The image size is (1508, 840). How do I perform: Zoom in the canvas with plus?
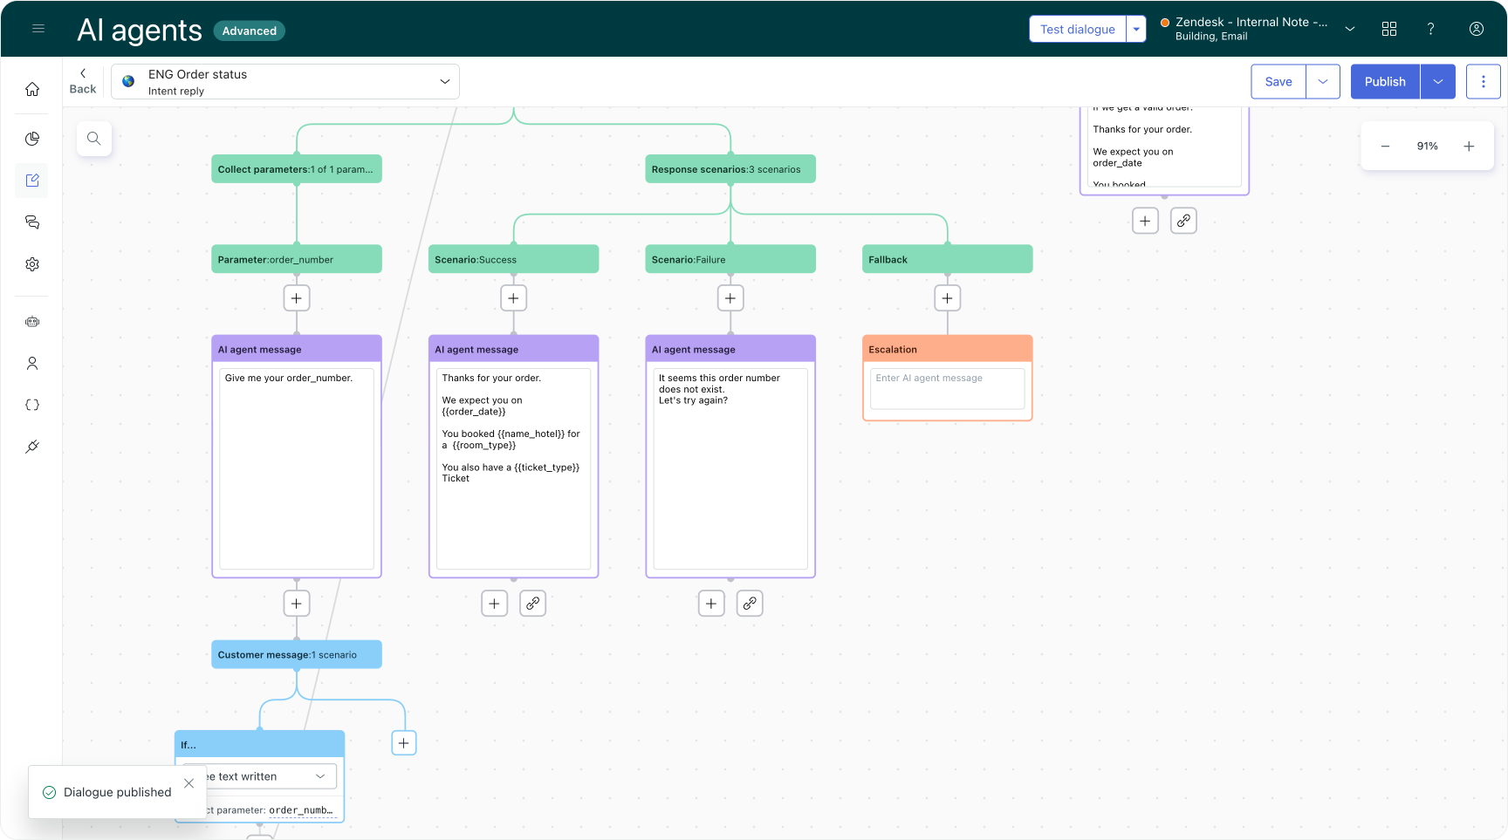(x=1470, y=147)
